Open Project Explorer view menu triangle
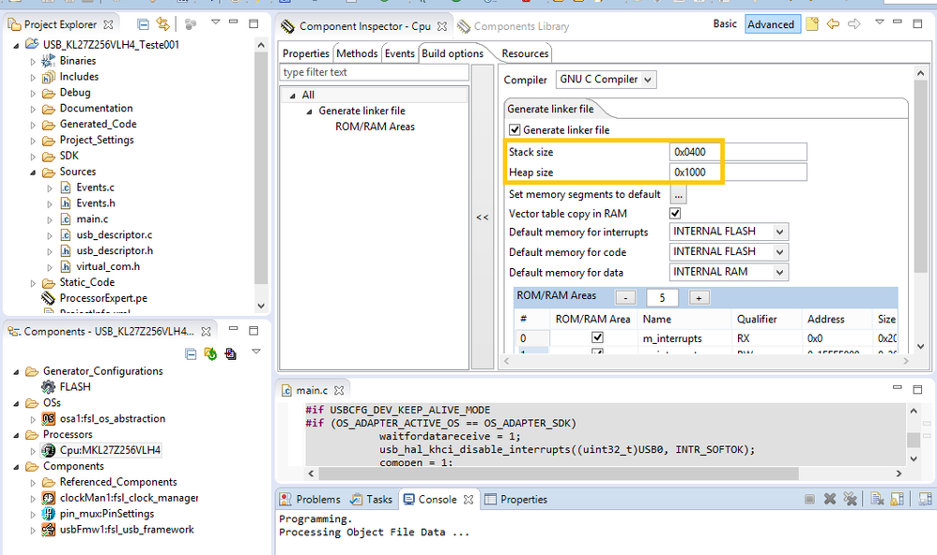 point(215,22)
